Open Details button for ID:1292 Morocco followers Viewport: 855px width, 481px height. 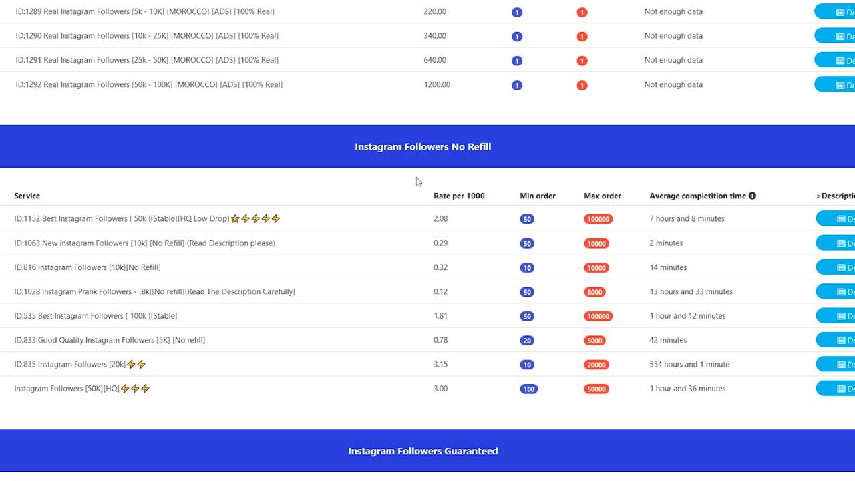(x=835, y=84)
